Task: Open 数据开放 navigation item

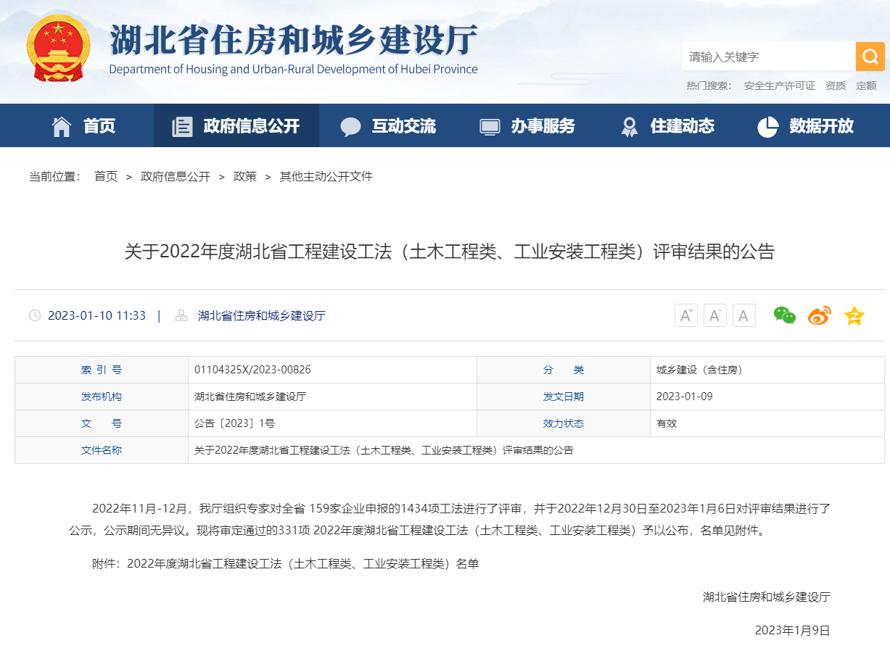Action: coord(806,126)
